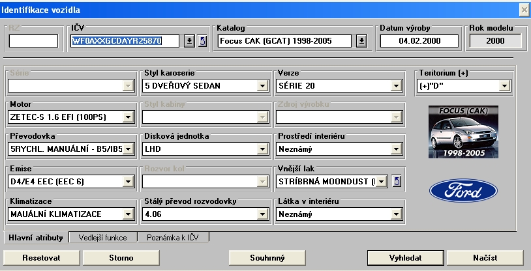Viewport: 531px width, 271px height.
Task: Click the Katalog download arrow icon
Action: click(x=362, y=42)
